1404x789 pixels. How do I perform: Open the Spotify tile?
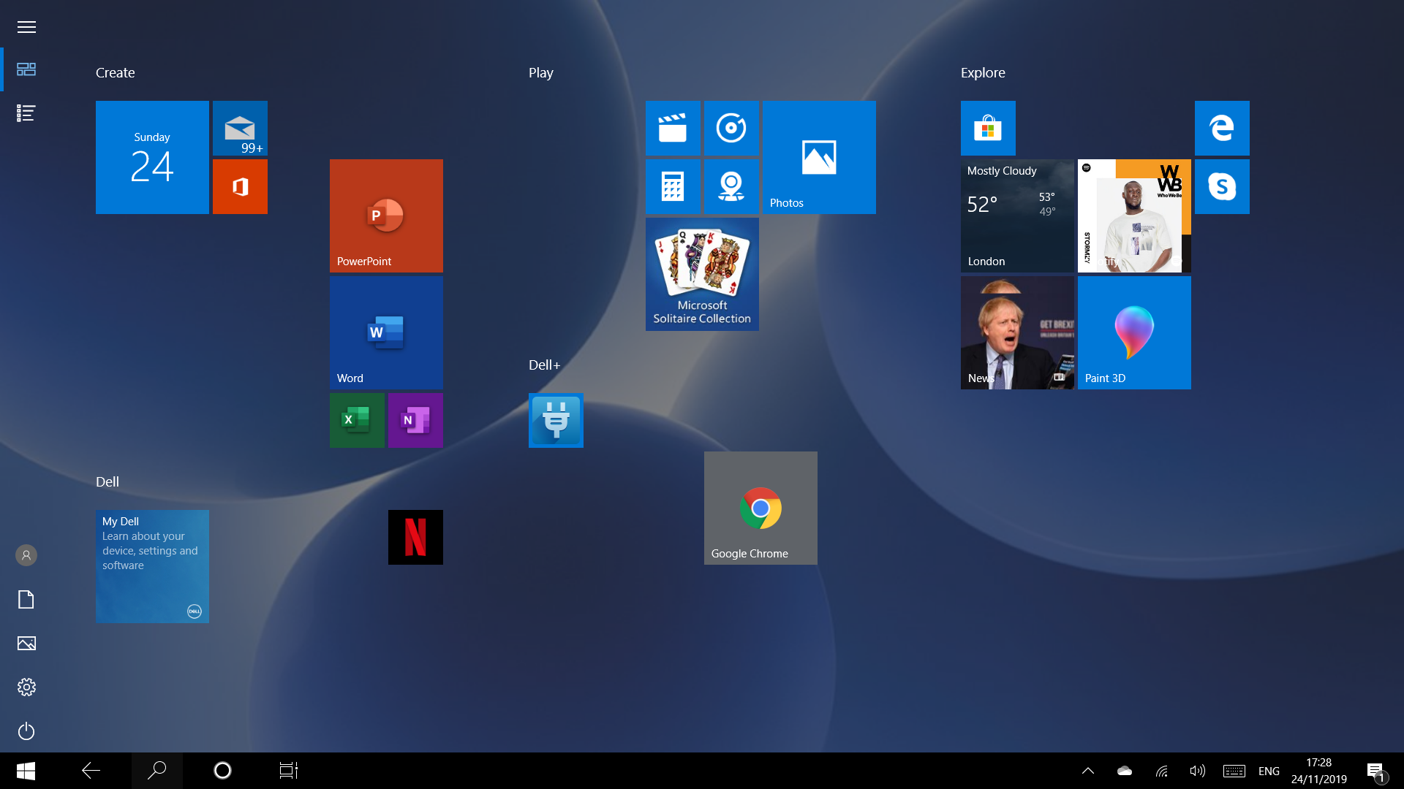point(1134,216)
